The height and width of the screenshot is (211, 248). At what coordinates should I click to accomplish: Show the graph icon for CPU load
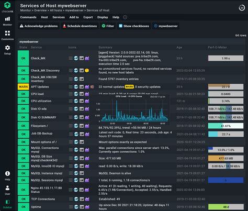point(87,94)
